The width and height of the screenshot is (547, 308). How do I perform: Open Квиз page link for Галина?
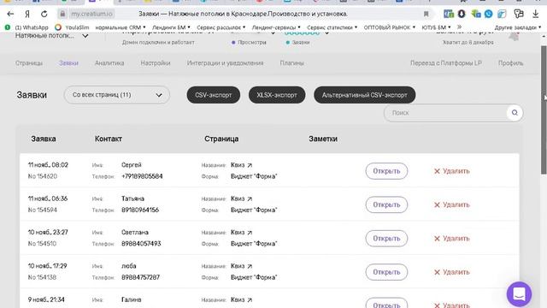point(241,300)
